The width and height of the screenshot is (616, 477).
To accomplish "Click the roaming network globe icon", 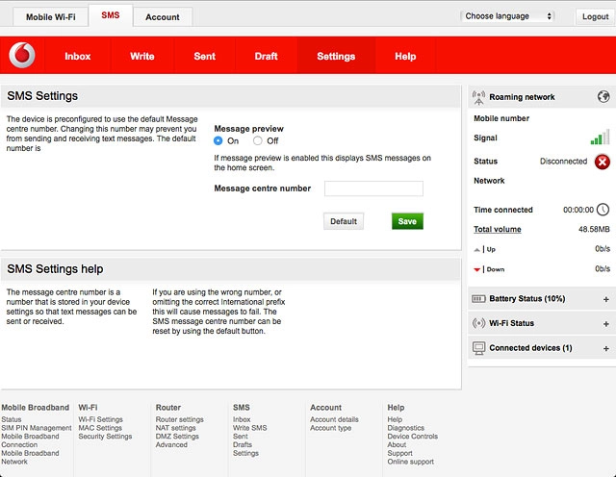I will click(x=603, y=97).
